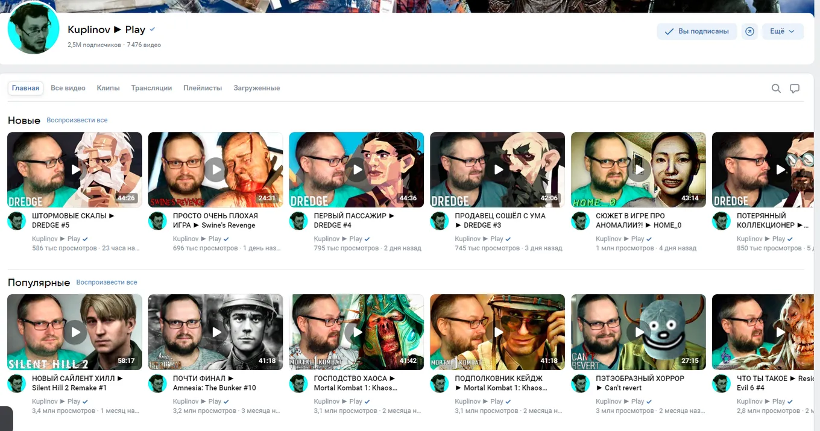This screenshot has width=820, height=431.
Task: Play the DREDGE #4 44:36 video
Action: pos(357,170)
